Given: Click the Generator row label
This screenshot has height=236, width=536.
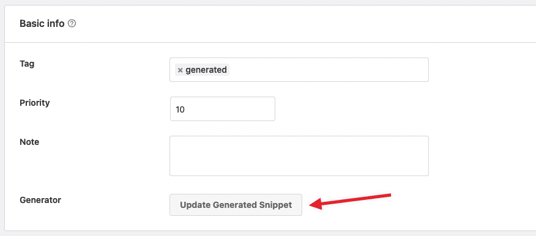Looking at the screenshot, I should [40, 200].
